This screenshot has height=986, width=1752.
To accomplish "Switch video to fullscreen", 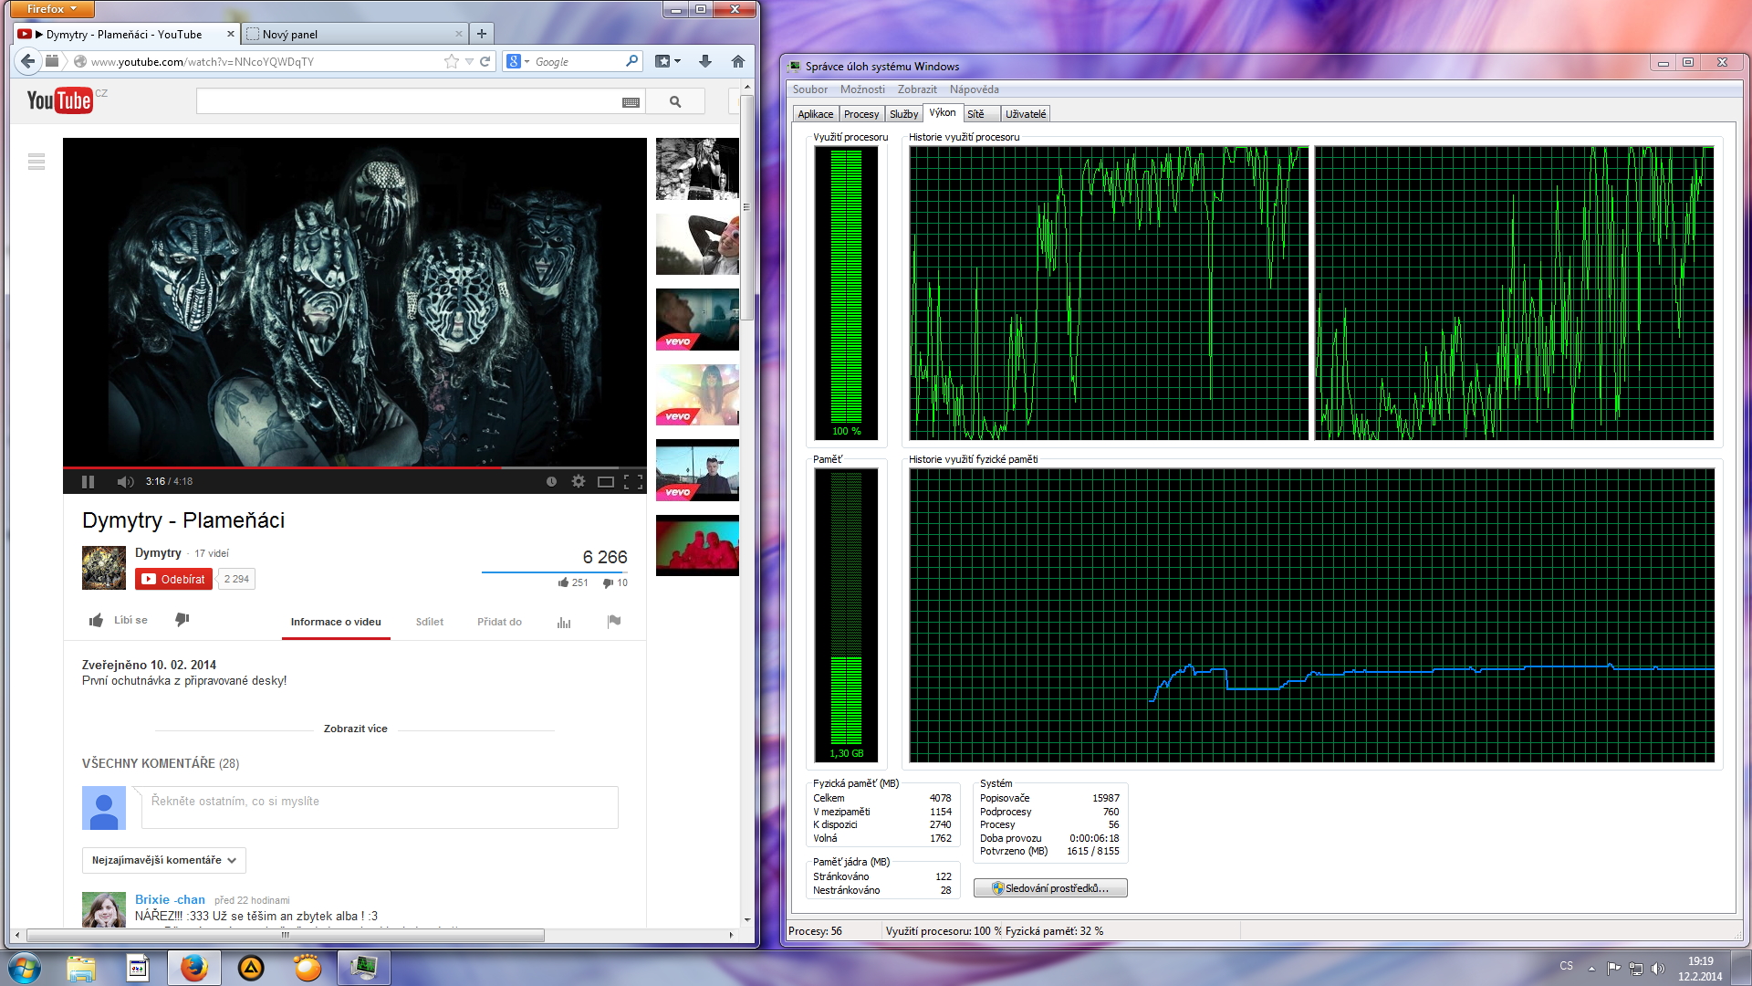I will point(633,481).
